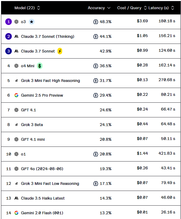Click the brain reasoning icon beside 48.3% accuracy
Image resolution: width=181 pixels, height=219 pixels.
(96, 22)
